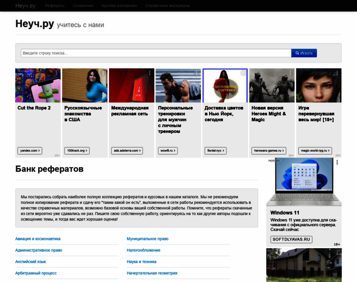Open the country house ad image
This screenshot has height=282, width=357.
[x=304, y=265]
